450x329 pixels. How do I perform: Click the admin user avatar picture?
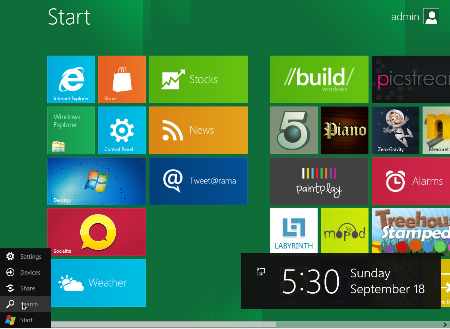tap(431, 17)
